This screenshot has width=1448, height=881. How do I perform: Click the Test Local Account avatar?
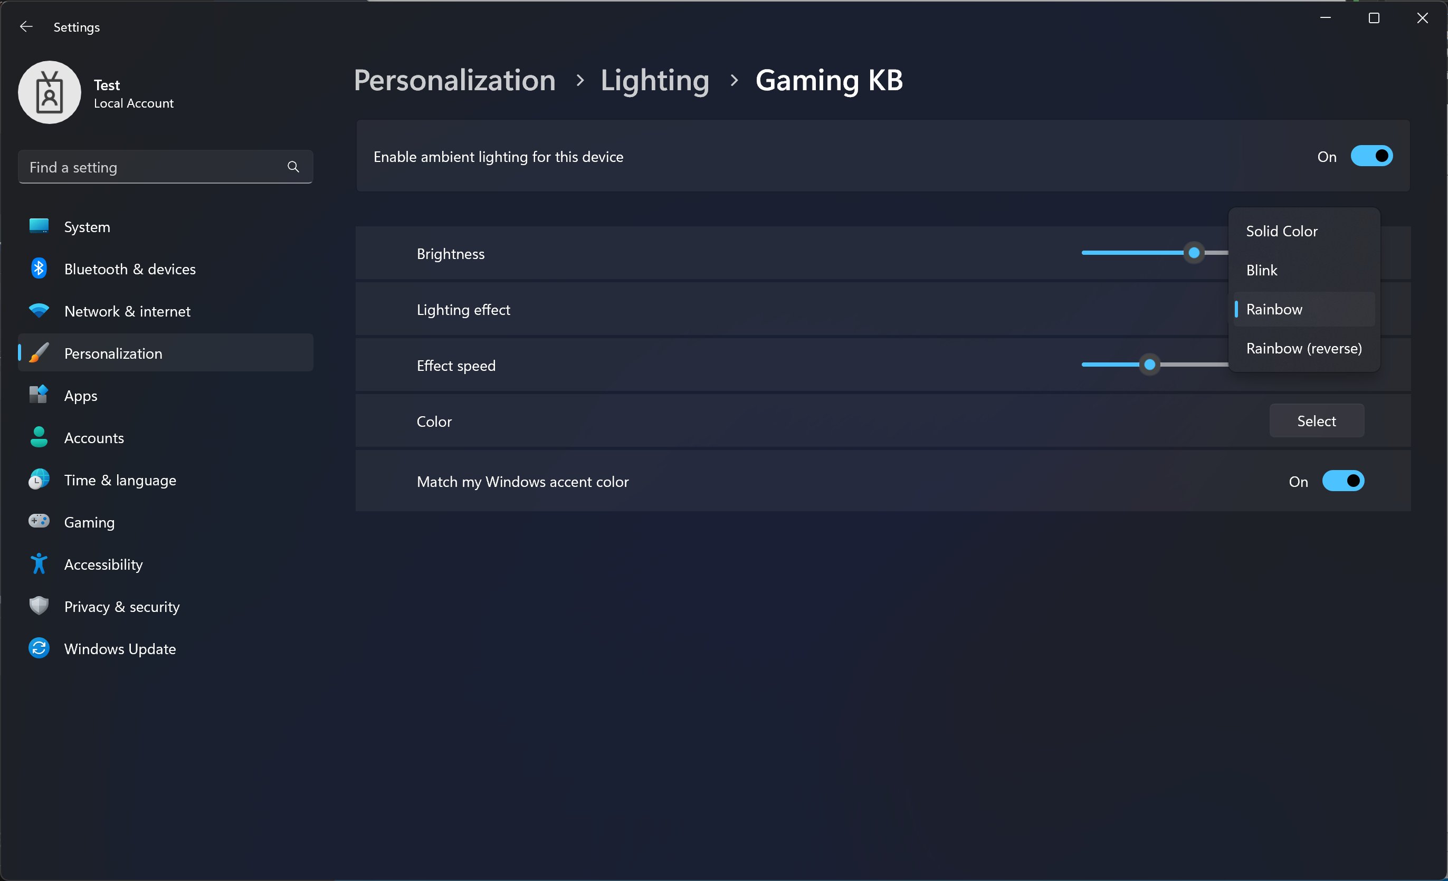coord(51,93)
